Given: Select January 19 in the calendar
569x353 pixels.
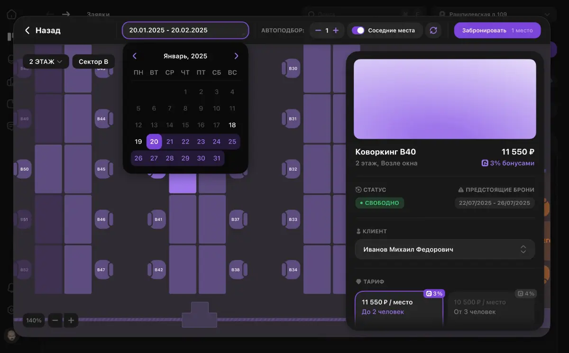Looking at the screenshot, I should pos(138,142).
